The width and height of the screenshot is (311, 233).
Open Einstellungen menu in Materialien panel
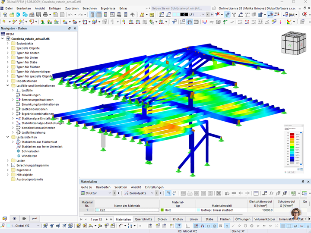click(x=154, y=187)
